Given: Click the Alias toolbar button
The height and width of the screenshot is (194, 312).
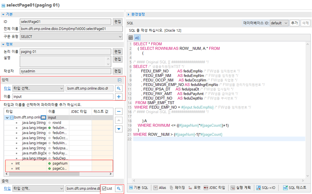Looking at the screenshot, I should pyautogui.click(x=160, y=187).
